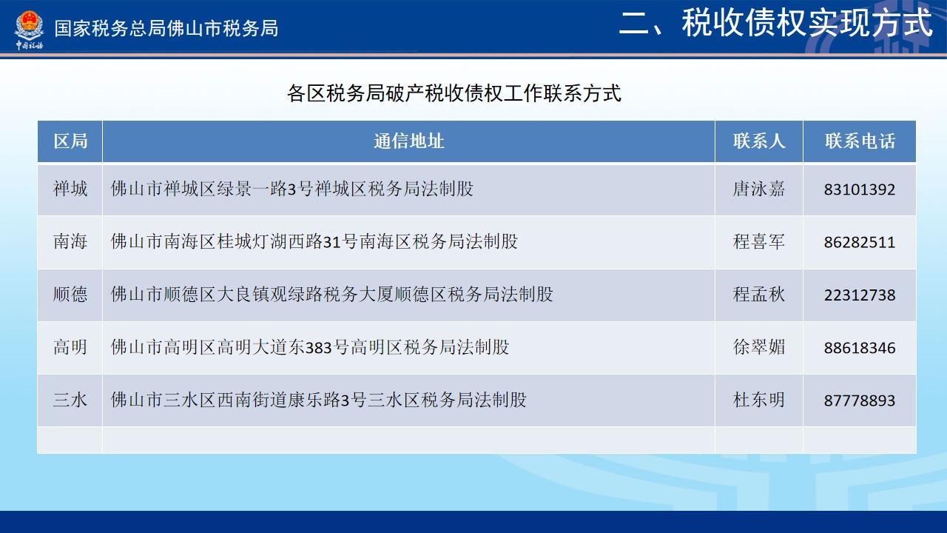The image size is (947, 533).
Task: Click the 联系电话 column header
Action: pyautogui.click(x=860, y=141)
